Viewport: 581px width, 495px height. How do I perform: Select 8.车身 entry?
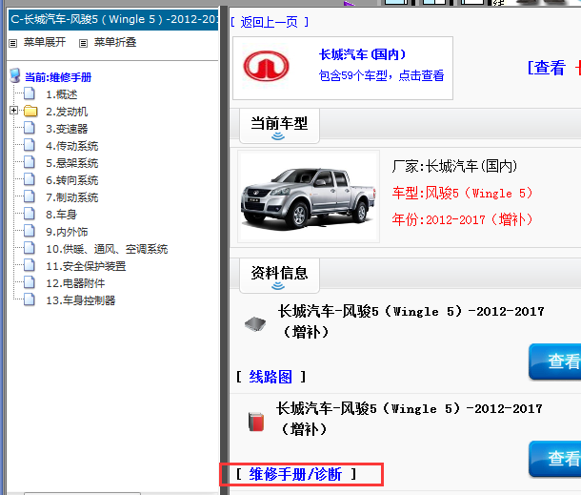tap(62, 215)
